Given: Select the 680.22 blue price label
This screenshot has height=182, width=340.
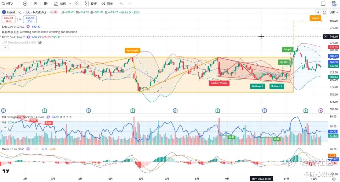Looking at the screenshot, I should (333, 56).
